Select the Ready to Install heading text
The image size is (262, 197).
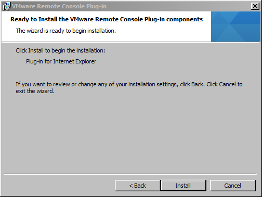[x=107, y=19]
